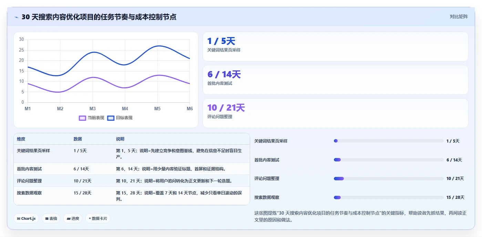This screenshot has height=237, width=482.
Task: Select table cell 首批内容测试
Action: pos(29,169)
